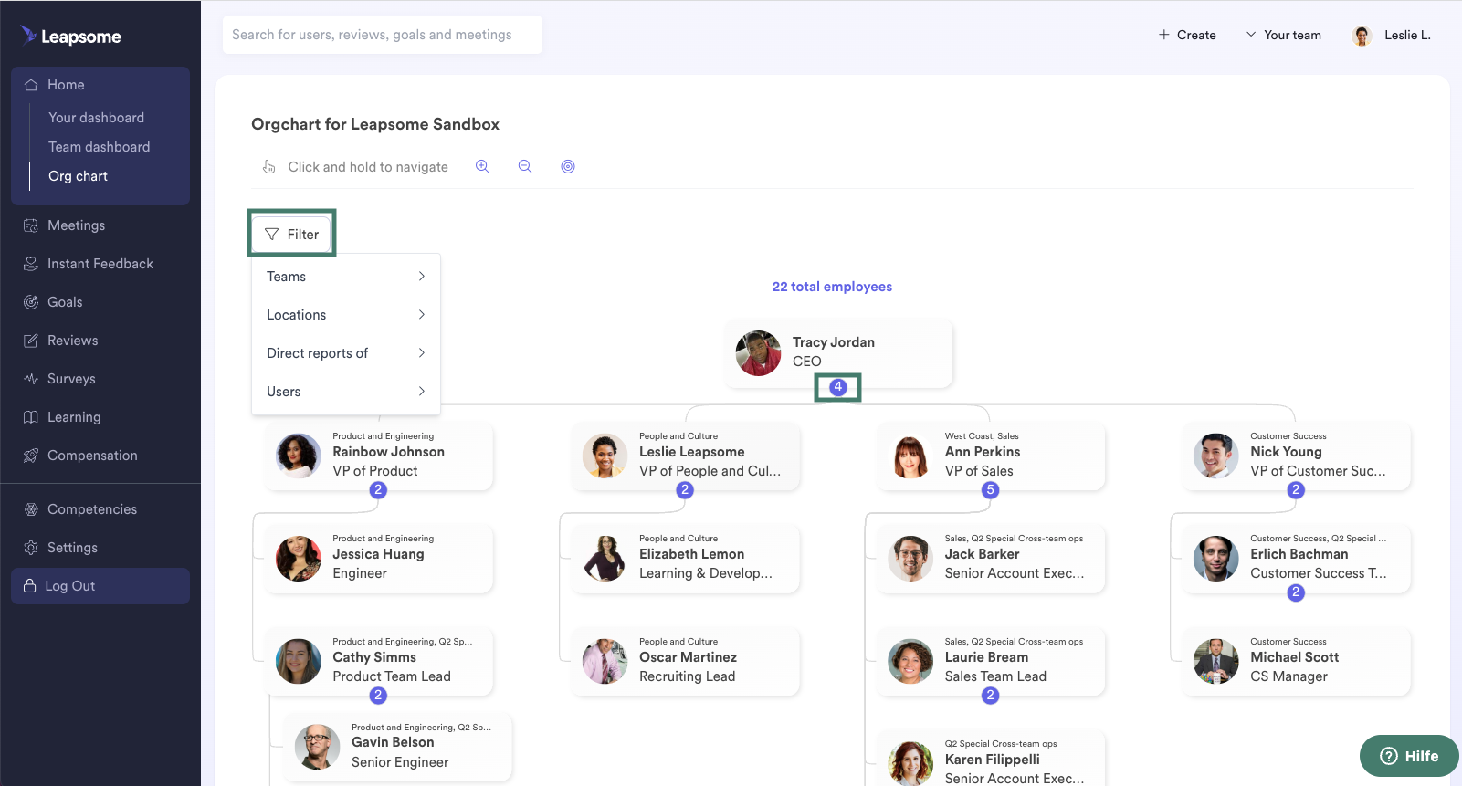The height and width of the screenshot is (786, 1462).
Task: Click the 22 total employees text
Action: click(832, 287)
